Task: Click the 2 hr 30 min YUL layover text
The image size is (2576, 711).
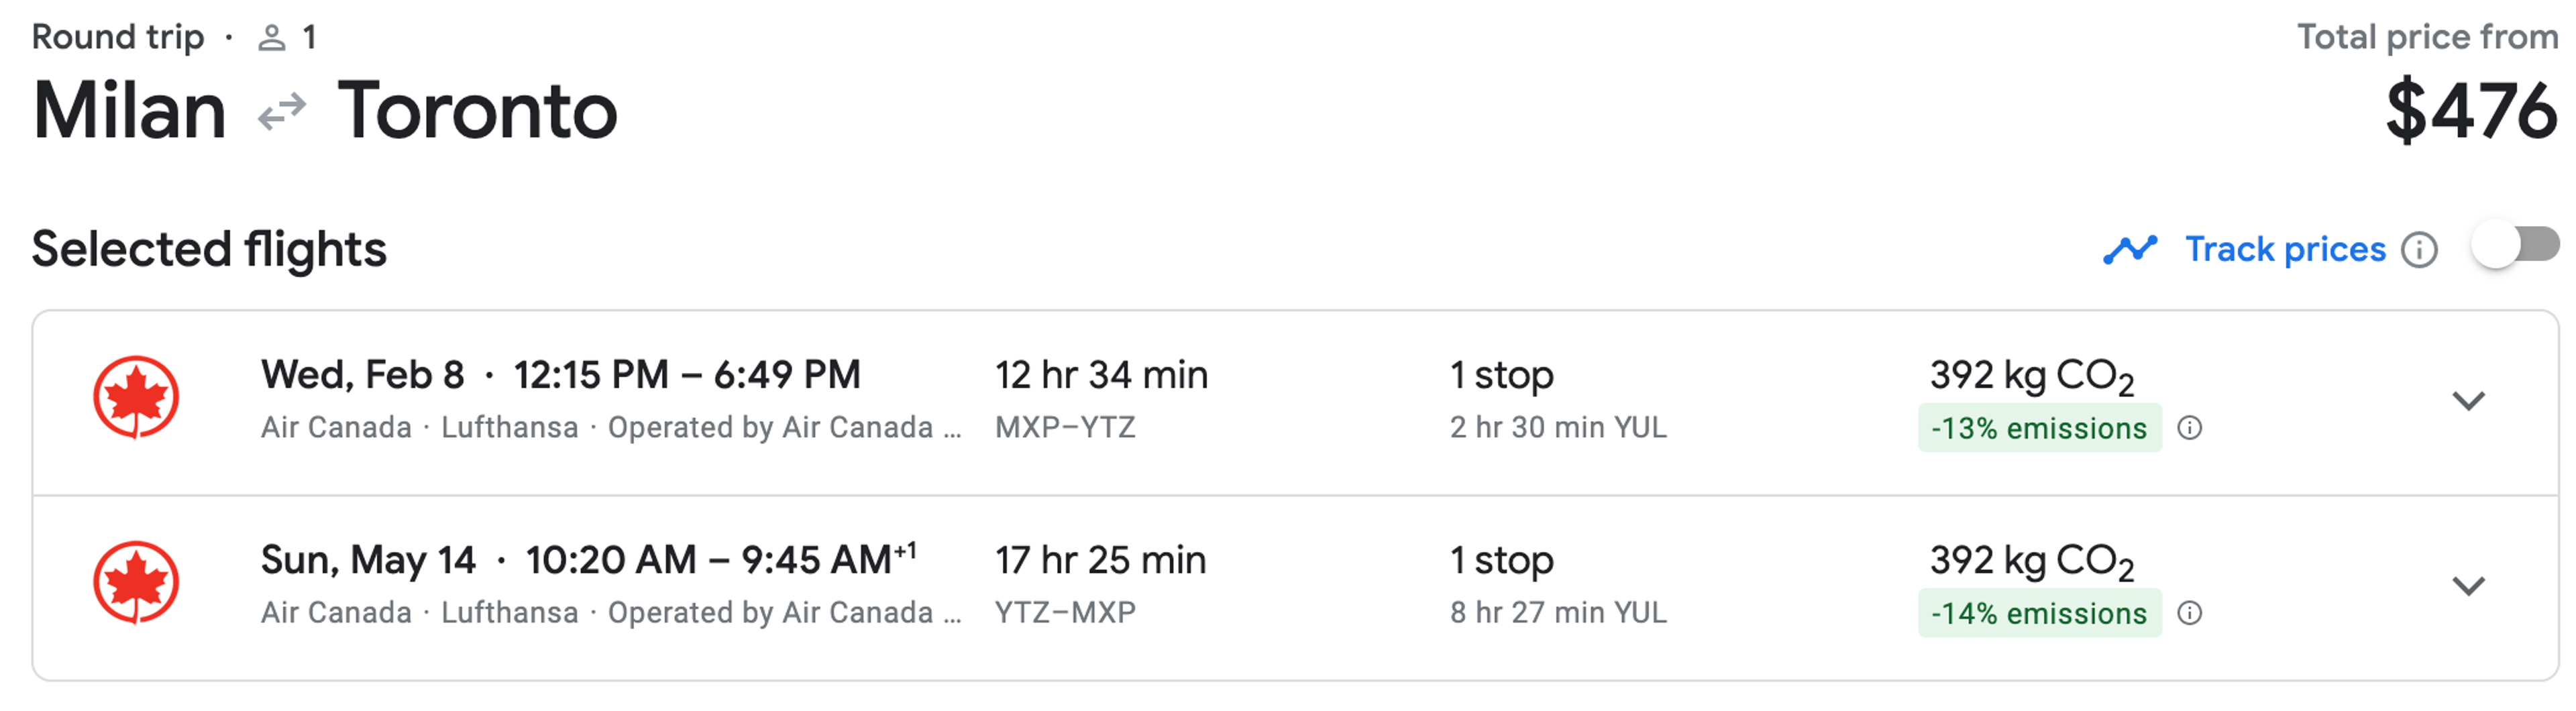Action: [1558, 428]
